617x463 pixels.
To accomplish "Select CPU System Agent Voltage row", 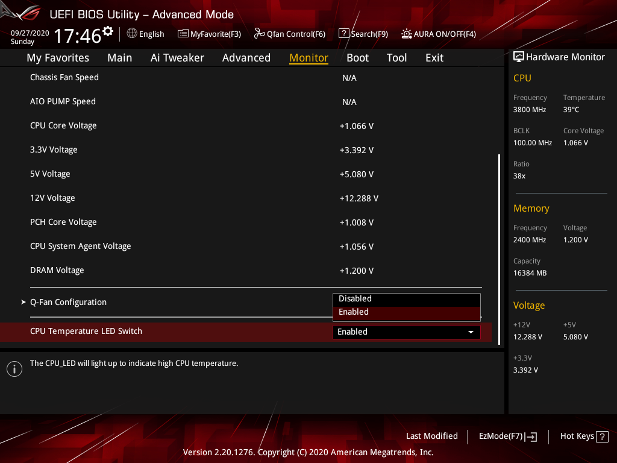I will [246, 246].
